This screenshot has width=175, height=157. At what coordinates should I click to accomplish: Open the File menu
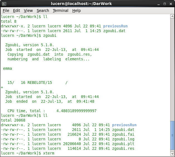6,11
